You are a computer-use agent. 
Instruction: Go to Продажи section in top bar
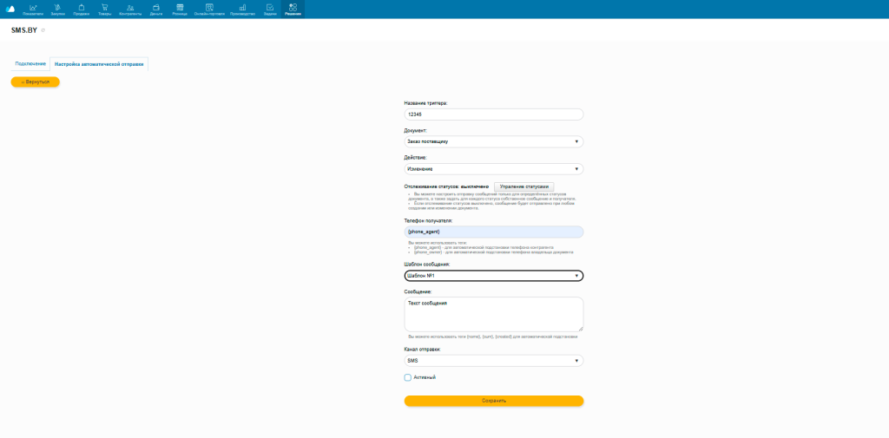click(x=82, y=9)
